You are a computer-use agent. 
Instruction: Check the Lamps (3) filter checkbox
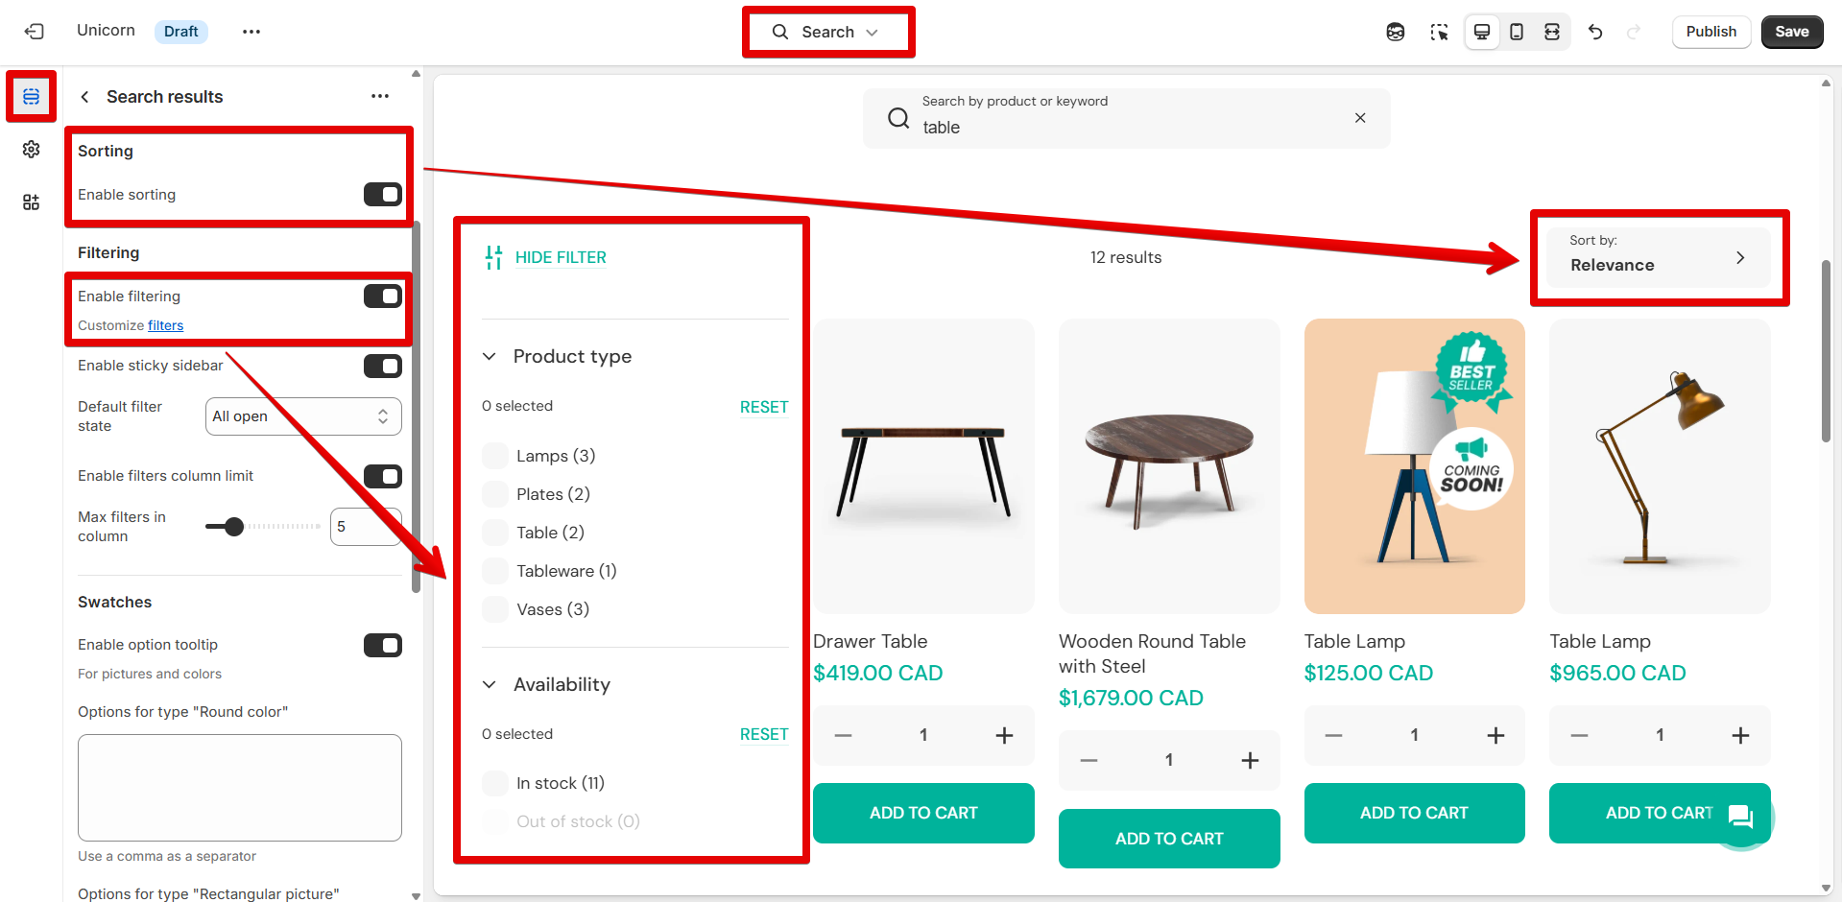tap(495, 456)
